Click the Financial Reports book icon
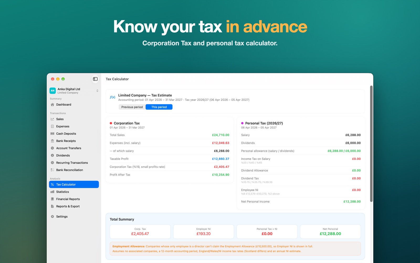420x263 pixels. pos(52,199)
